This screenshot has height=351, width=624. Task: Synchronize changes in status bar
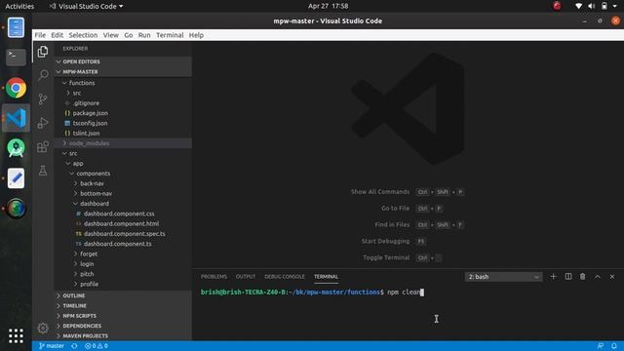(x=74, y=346)
